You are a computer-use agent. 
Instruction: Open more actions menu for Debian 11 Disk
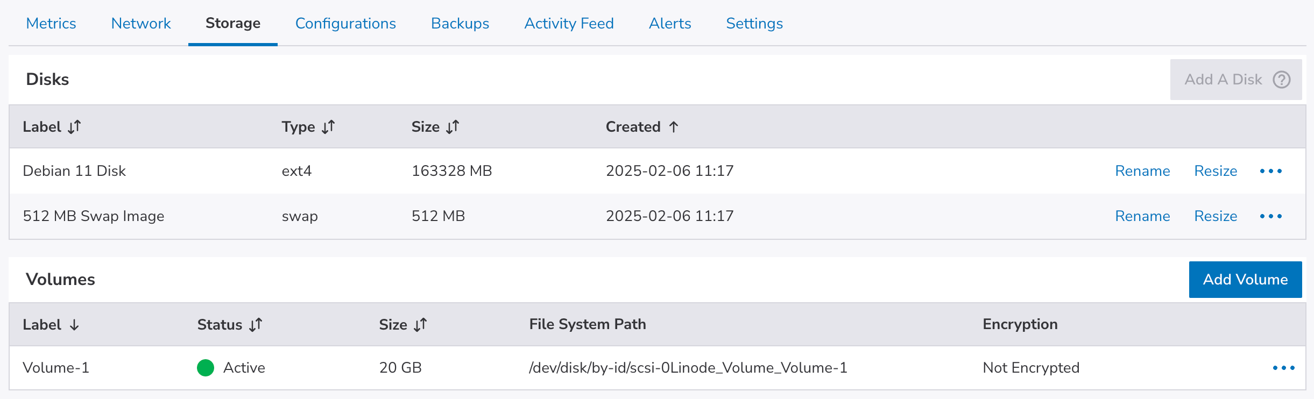1271,171
